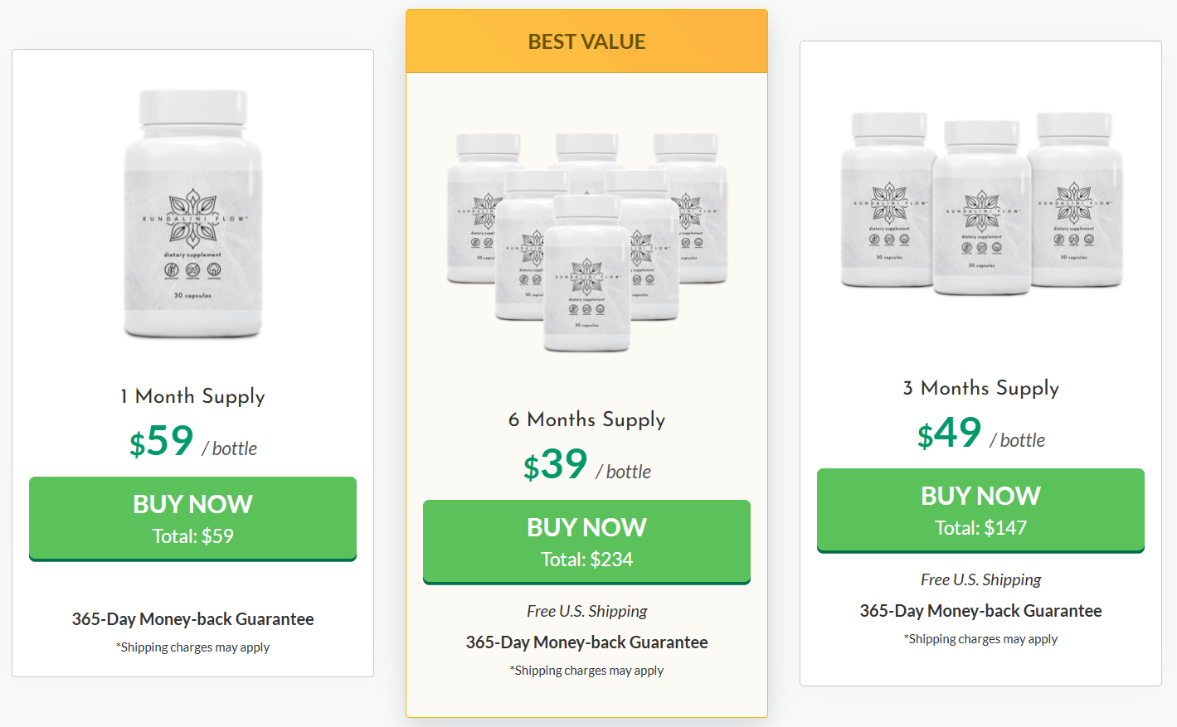Click the shipping charges note in the 3 Months card
This screenshot has width=1177, height=727.
(980, 639)
